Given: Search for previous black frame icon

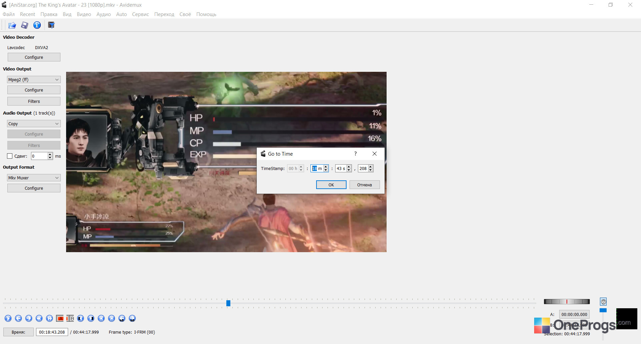Looking at the screenshot, I should pos(80,318).
